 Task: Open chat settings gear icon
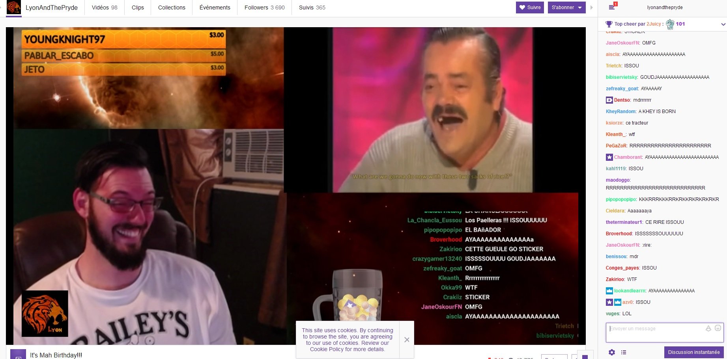coord(612,352)
